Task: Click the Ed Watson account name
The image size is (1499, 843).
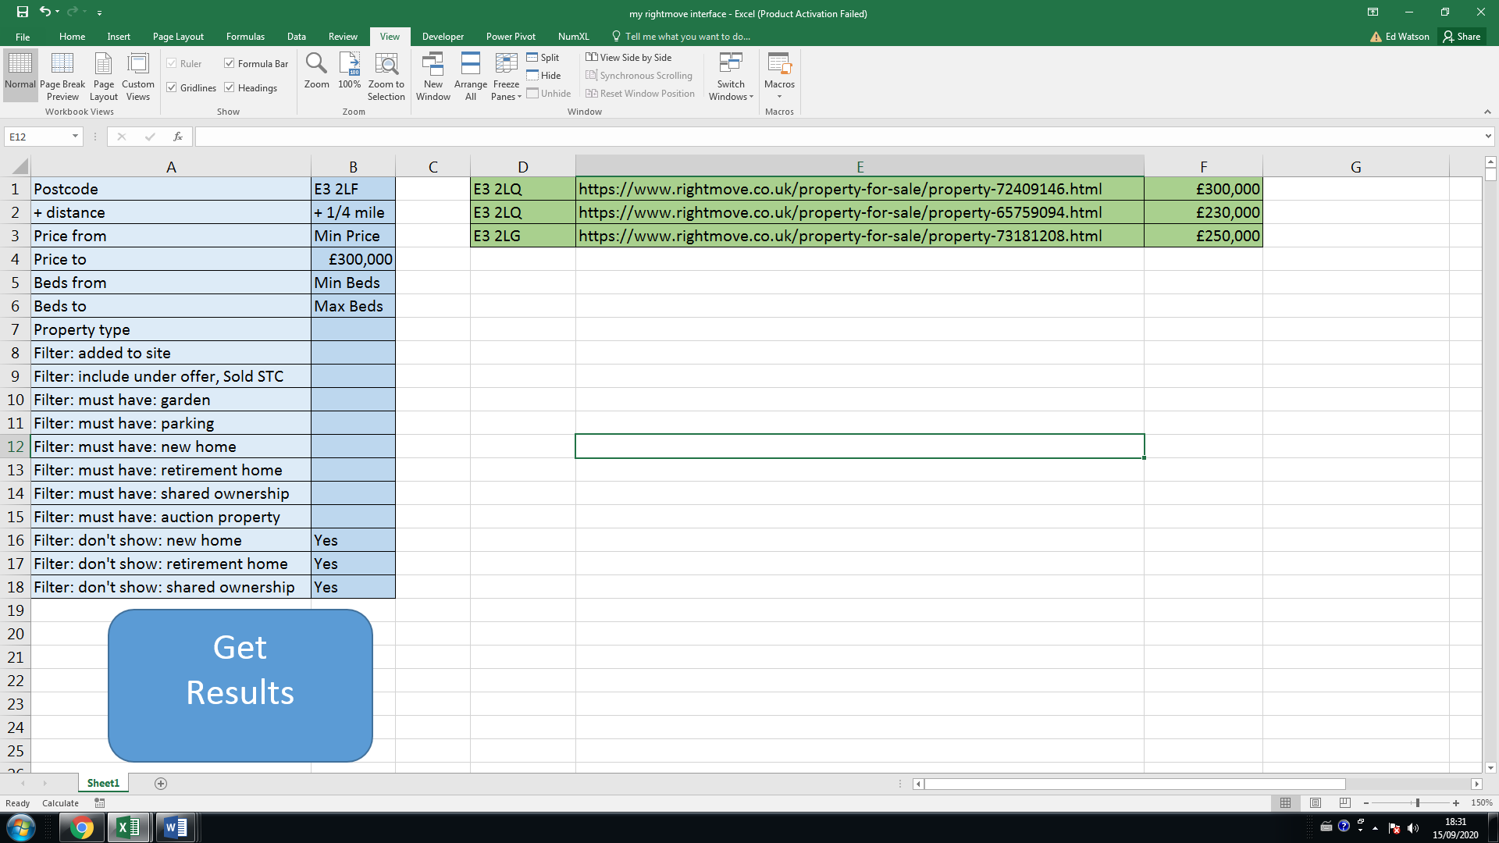Action: tap(1407, 37)
